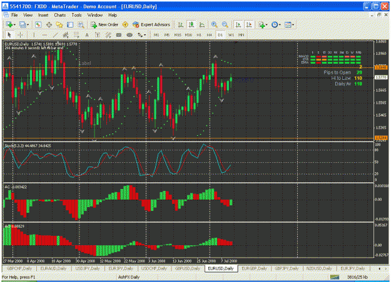The height and width of the screenshot is (282, 391).
Task: Select the Fibonacci retracement tool
Action: (x=76, y=35)
